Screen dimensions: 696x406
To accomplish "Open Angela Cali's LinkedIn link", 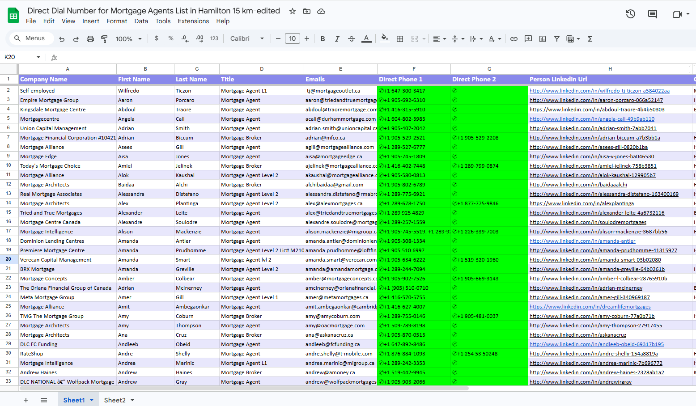I will coord(592,119).
